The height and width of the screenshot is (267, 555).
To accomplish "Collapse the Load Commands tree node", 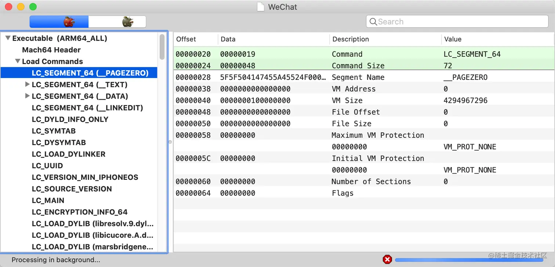I will click(x=17, y=61).
